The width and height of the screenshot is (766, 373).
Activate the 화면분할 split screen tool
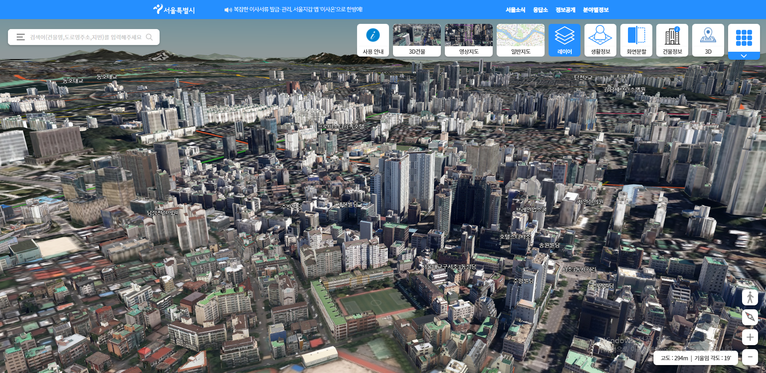click(x=636, y=40)
